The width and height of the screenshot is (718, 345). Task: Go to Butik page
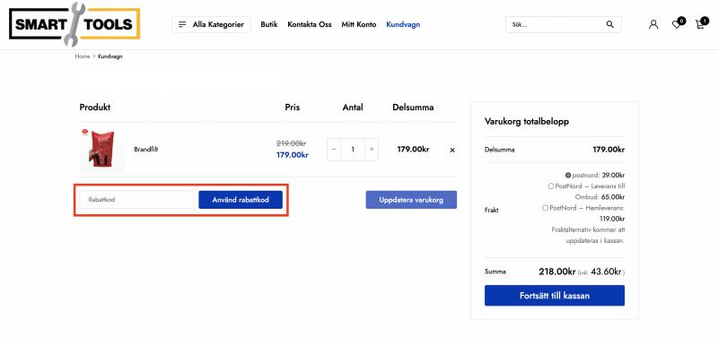[x=269, y=25]
